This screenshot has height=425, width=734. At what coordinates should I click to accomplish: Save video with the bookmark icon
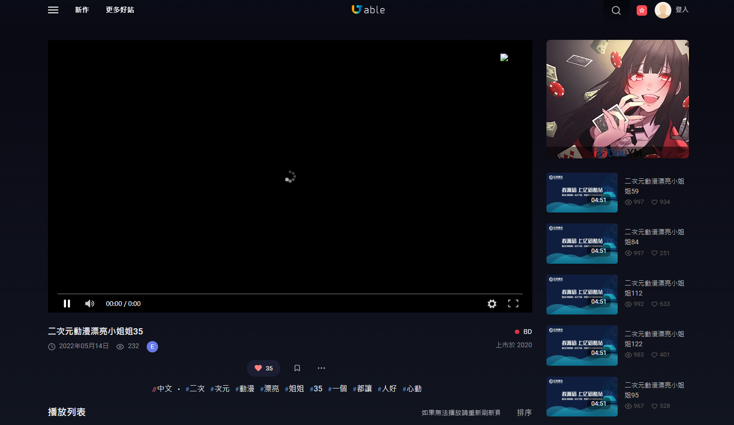297,368
